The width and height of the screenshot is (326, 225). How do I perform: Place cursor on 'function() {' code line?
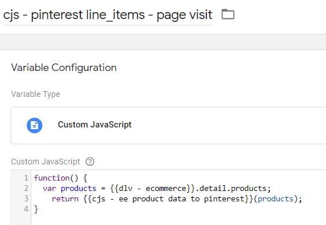point(61,178)
